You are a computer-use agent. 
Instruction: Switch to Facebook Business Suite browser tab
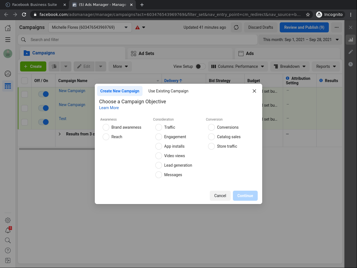pos(35,5)
